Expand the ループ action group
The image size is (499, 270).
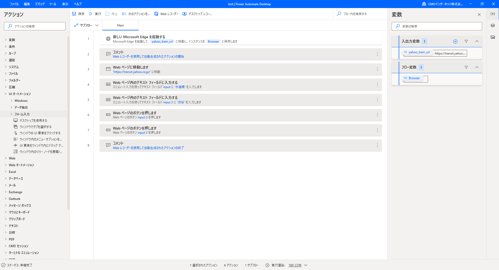click(6, 53)
